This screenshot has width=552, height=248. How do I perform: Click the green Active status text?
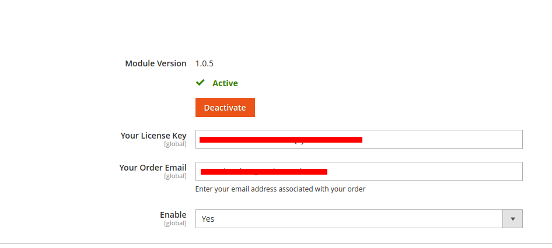coord(225,83)
